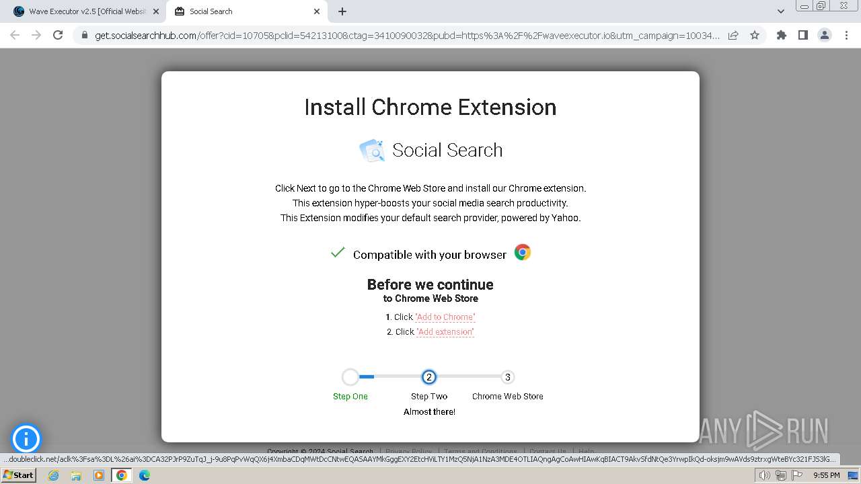The image size is (861, 484).
Task: Open the Windows Start menu
Action: pos(19,475)
